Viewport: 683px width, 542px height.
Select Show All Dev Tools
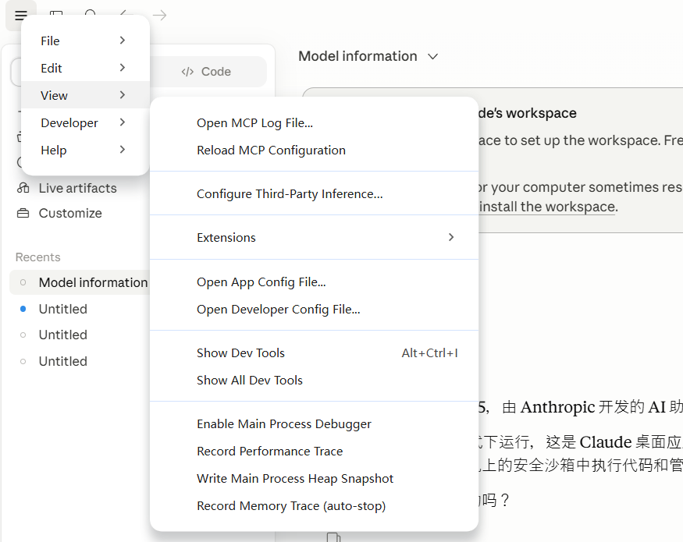click(x=314, y=380)
